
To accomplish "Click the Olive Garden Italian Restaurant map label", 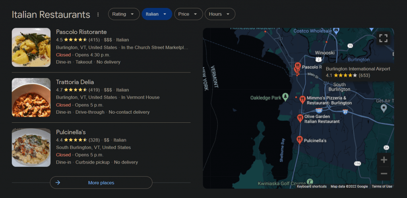I will coord(322,119).
